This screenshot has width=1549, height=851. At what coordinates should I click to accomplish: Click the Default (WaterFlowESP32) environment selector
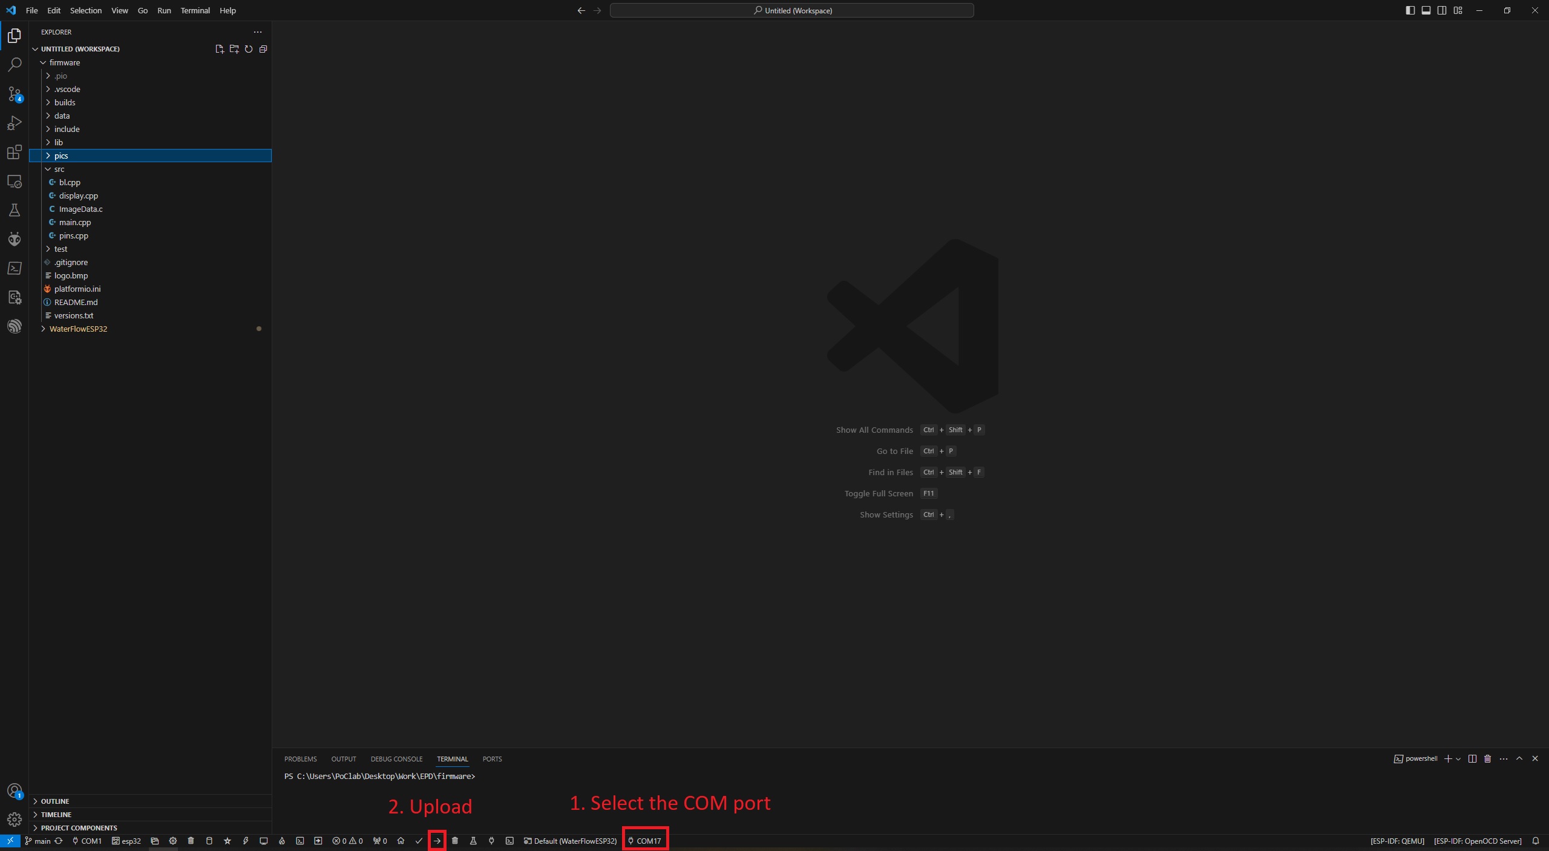click(x=570, y=841)
